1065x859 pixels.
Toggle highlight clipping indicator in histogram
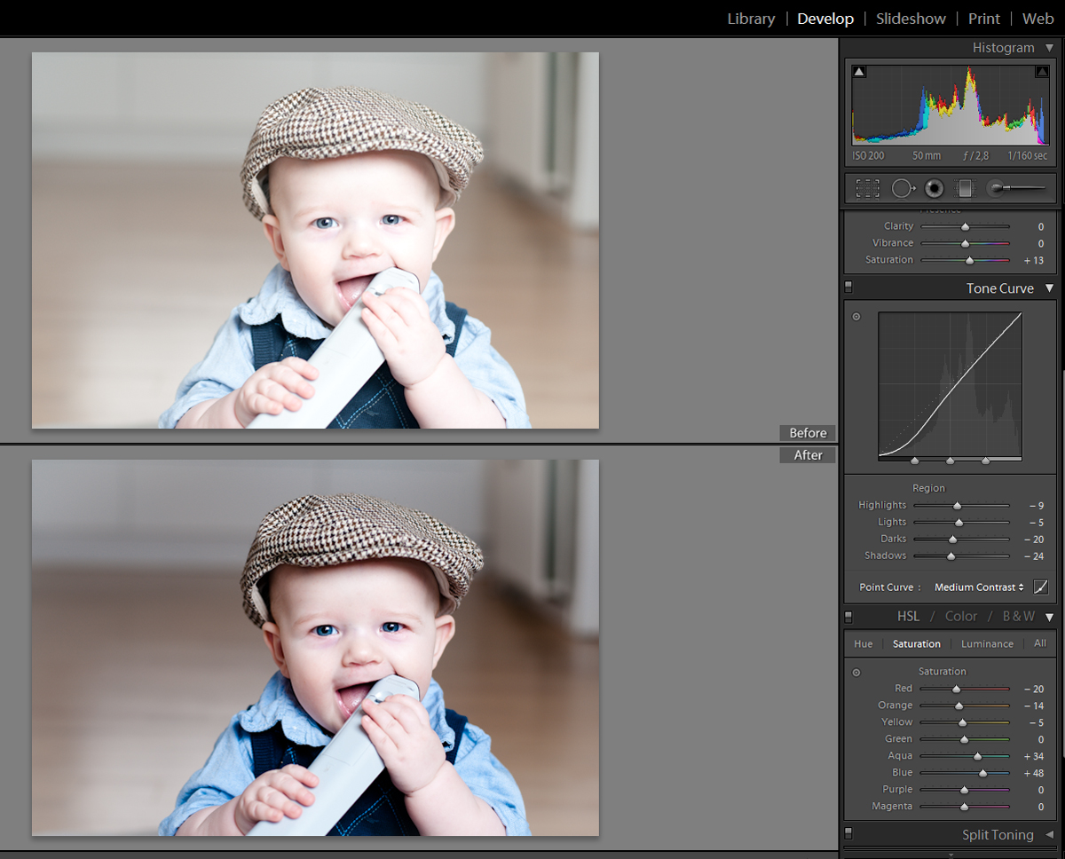click(x=1041, y=72)
